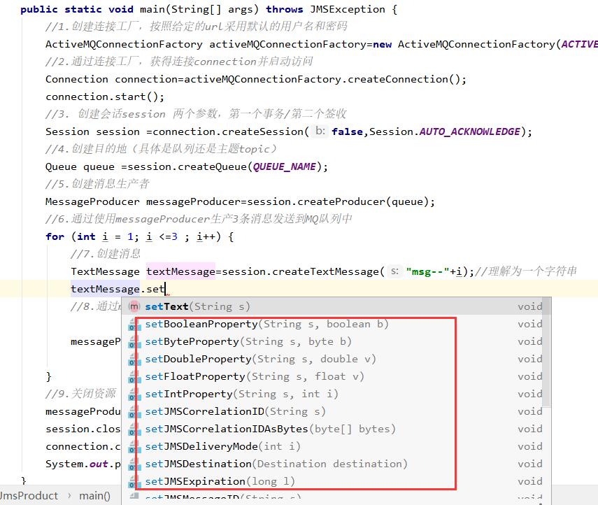Click the AUTO_ACKNOWLEDGE constant in the code
598x505 pixels.
[x=469, y=131]
